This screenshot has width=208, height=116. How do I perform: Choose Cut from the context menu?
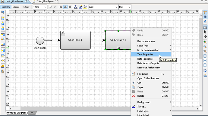pos(151,83)
